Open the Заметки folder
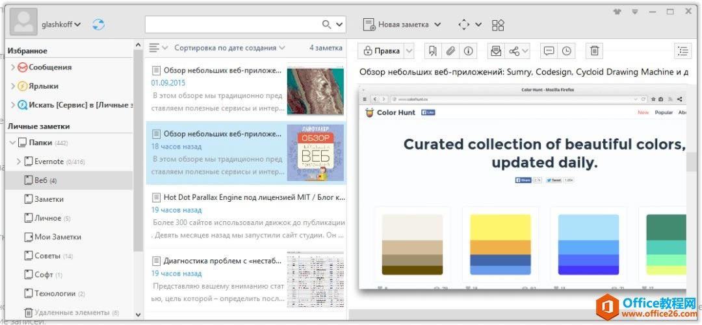Image resolution: width=702 pixels, height=325 pixels. coord(44,199)
